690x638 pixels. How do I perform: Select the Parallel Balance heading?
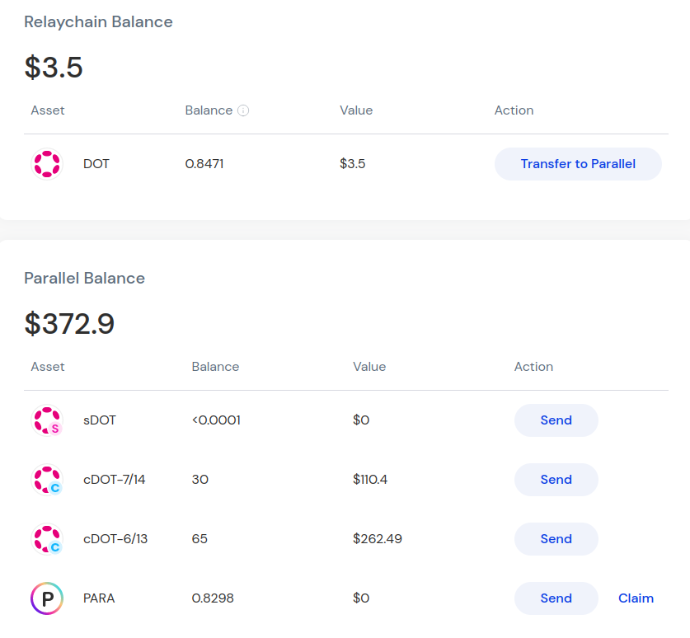pos(84,279)
